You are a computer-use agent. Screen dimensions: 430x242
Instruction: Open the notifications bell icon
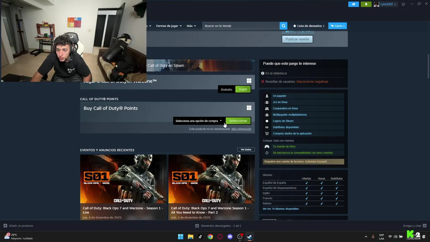point(366,4)
